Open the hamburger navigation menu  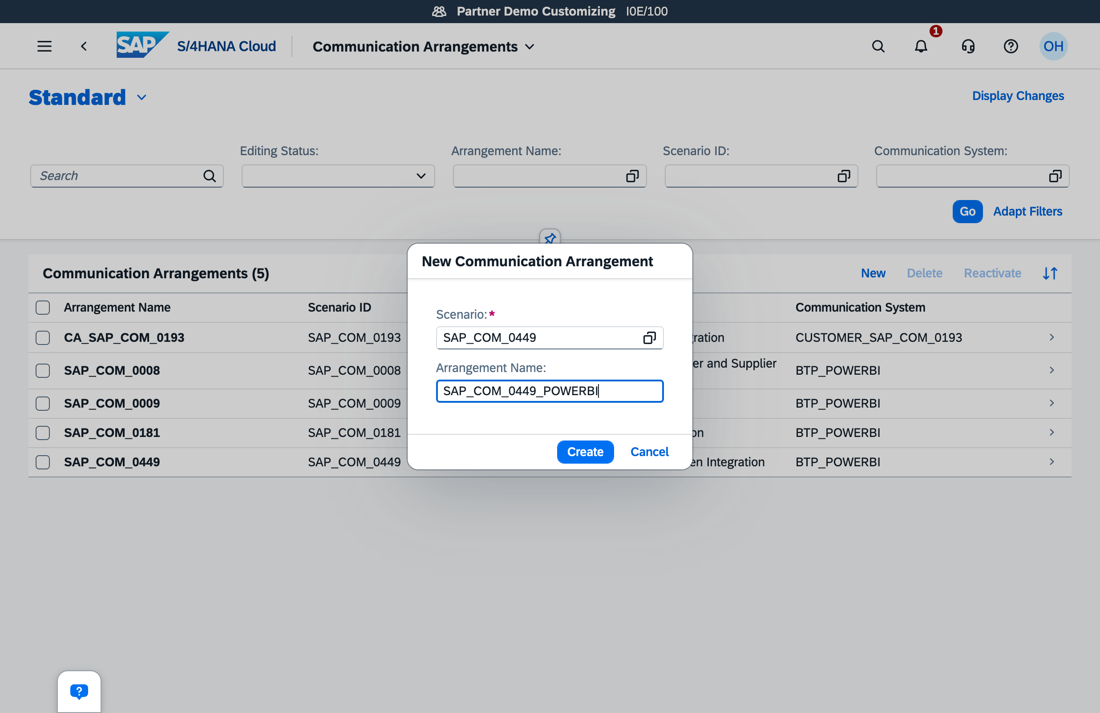[x=44, y=46]
